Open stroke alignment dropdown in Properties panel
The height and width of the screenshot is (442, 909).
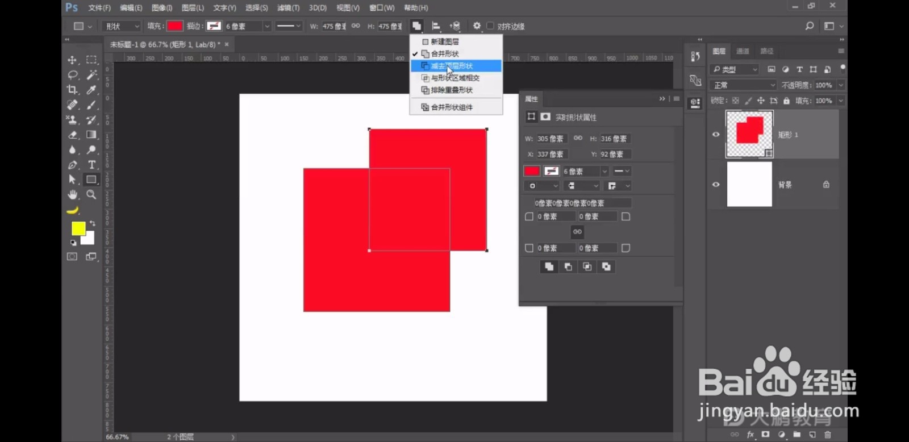541,186
